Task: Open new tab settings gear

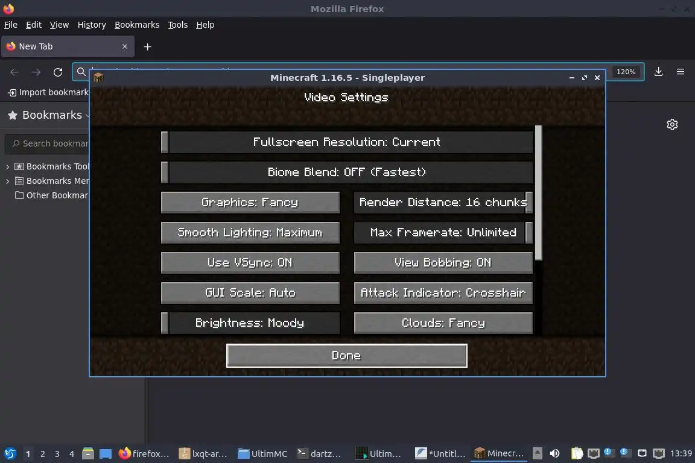Action: coord(673,125)
